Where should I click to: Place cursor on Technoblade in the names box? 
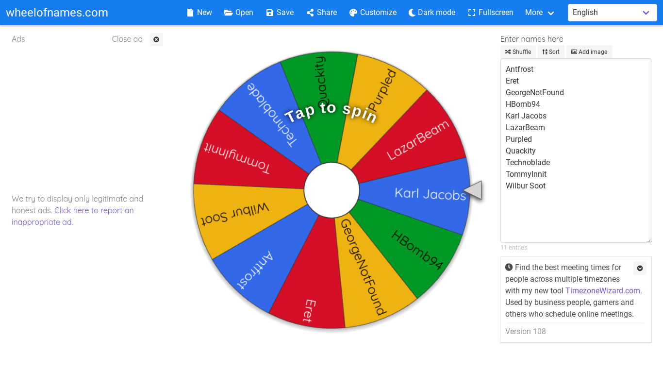[x=528, y=163]
